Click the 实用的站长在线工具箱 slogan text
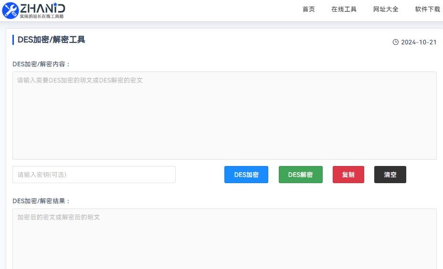Viewport: 443px width, 269px height. click(x=42, y=16)
